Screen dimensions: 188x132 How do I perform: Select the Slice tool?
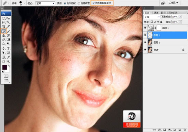[8, 27]
